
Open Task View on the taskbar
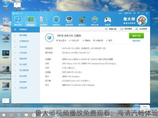[11, 115]
